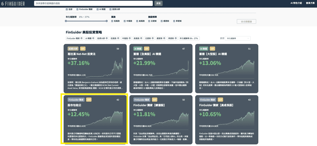Open the 股市包租公 strategy title

74,105
